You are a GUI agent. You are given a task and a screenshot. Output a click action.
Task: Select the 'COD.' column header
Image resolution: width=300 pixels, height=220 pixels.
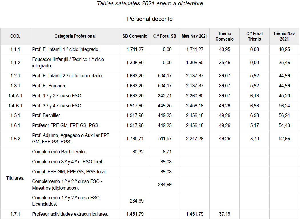click(x=15, y=36)
